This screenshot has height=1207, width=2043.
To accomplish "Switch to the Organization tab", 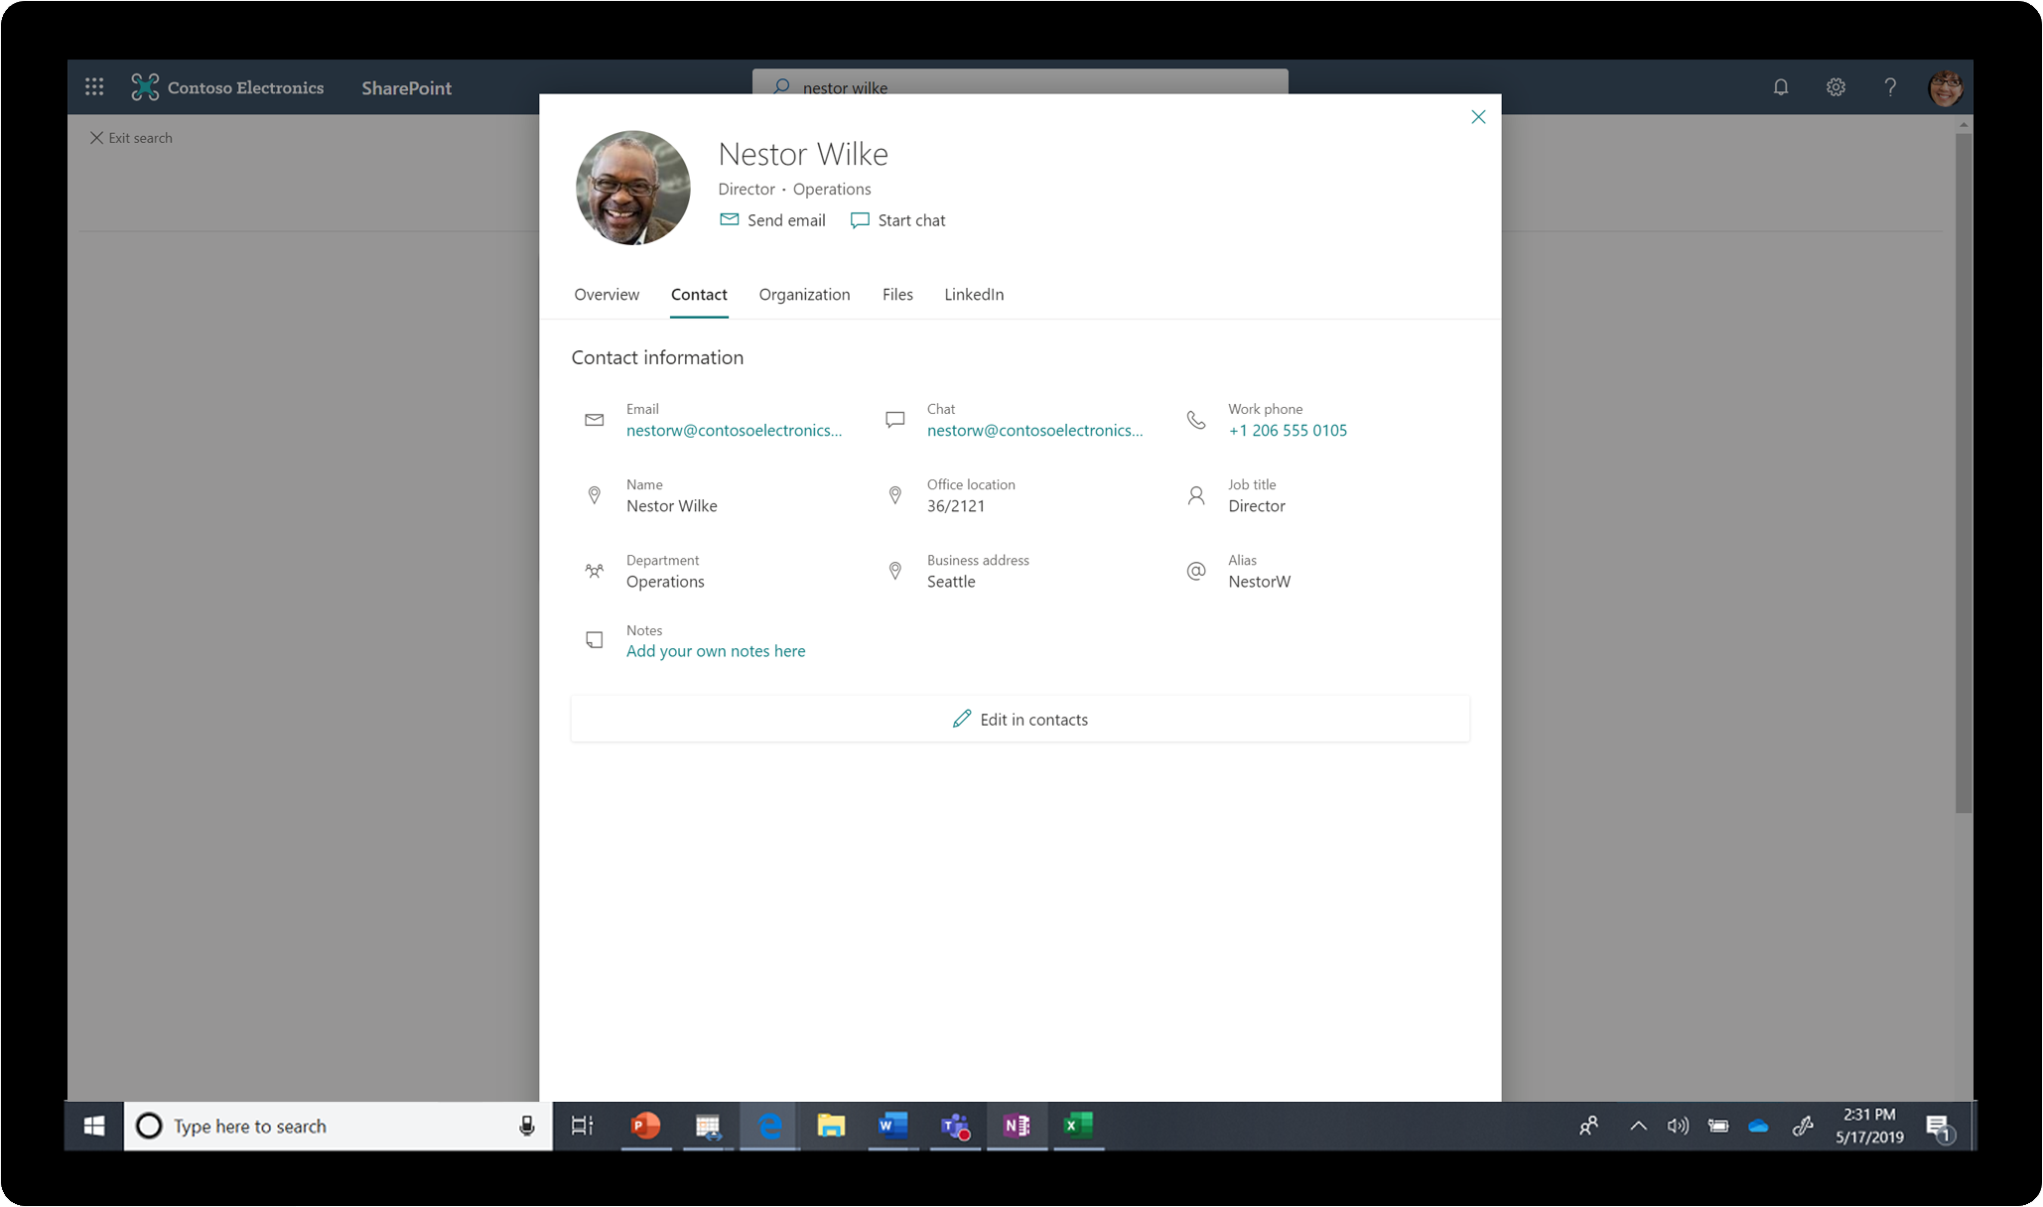I will coord(804,295).
